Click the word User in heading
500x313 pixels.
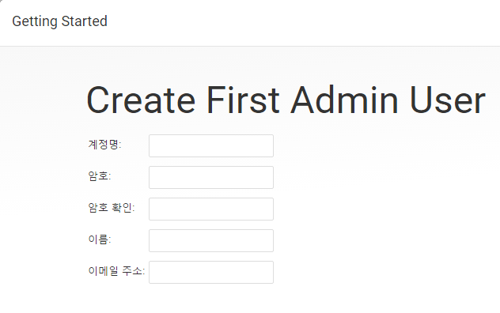[448, 100]
